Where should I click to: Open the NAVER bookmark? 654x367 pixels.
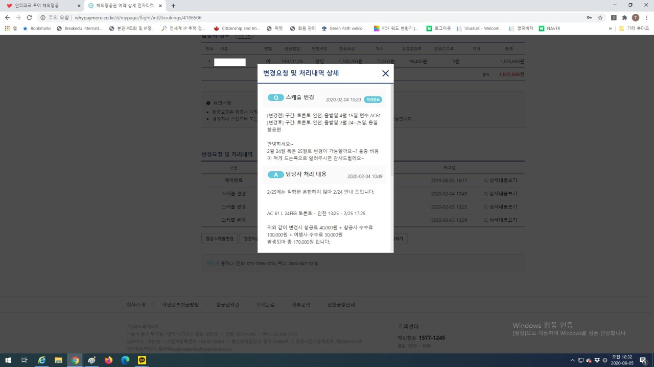coord(549,29)
